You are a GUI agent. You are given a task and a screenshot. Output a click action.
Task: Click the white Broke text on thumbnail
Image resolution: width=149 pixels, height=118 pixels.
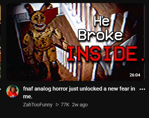point(100,35)
